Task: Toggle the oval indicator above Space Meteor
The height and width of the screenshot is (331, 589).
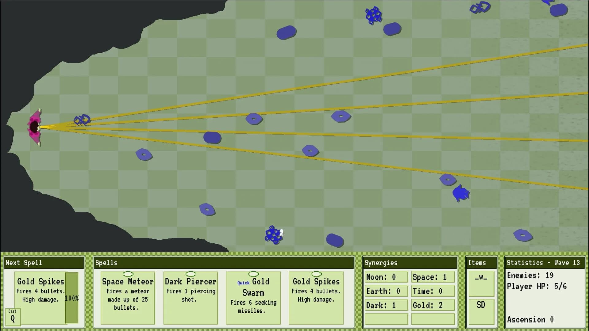Action: click(x=128, y=274)
